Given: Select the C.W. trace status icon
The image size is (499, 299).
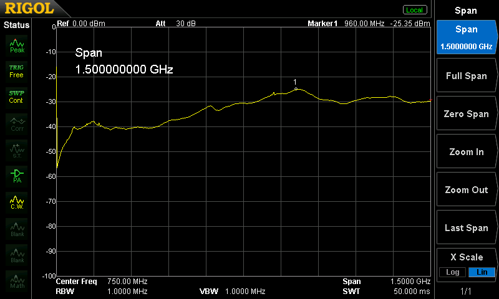Looking at the screenshot, I should click(x=17, y=202).
